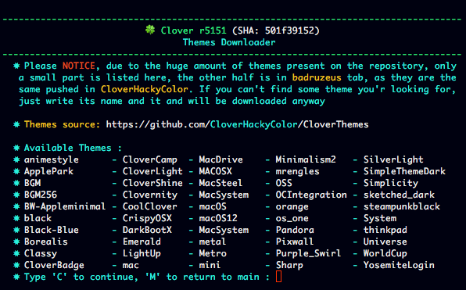
Task: Select the 'thinkpad' theme name
Action: pos(385,230)
